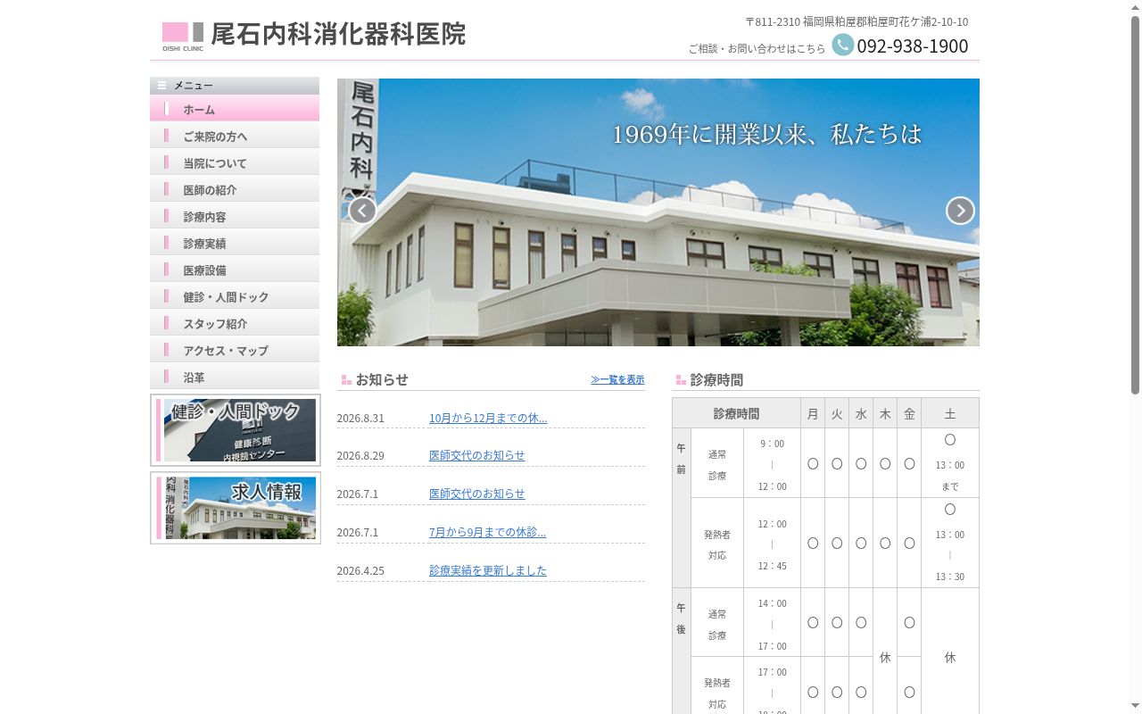This screenshot has height=714, width=1142.
Task: Open news link 10月から12月までの休...
Action: point(488,418)
